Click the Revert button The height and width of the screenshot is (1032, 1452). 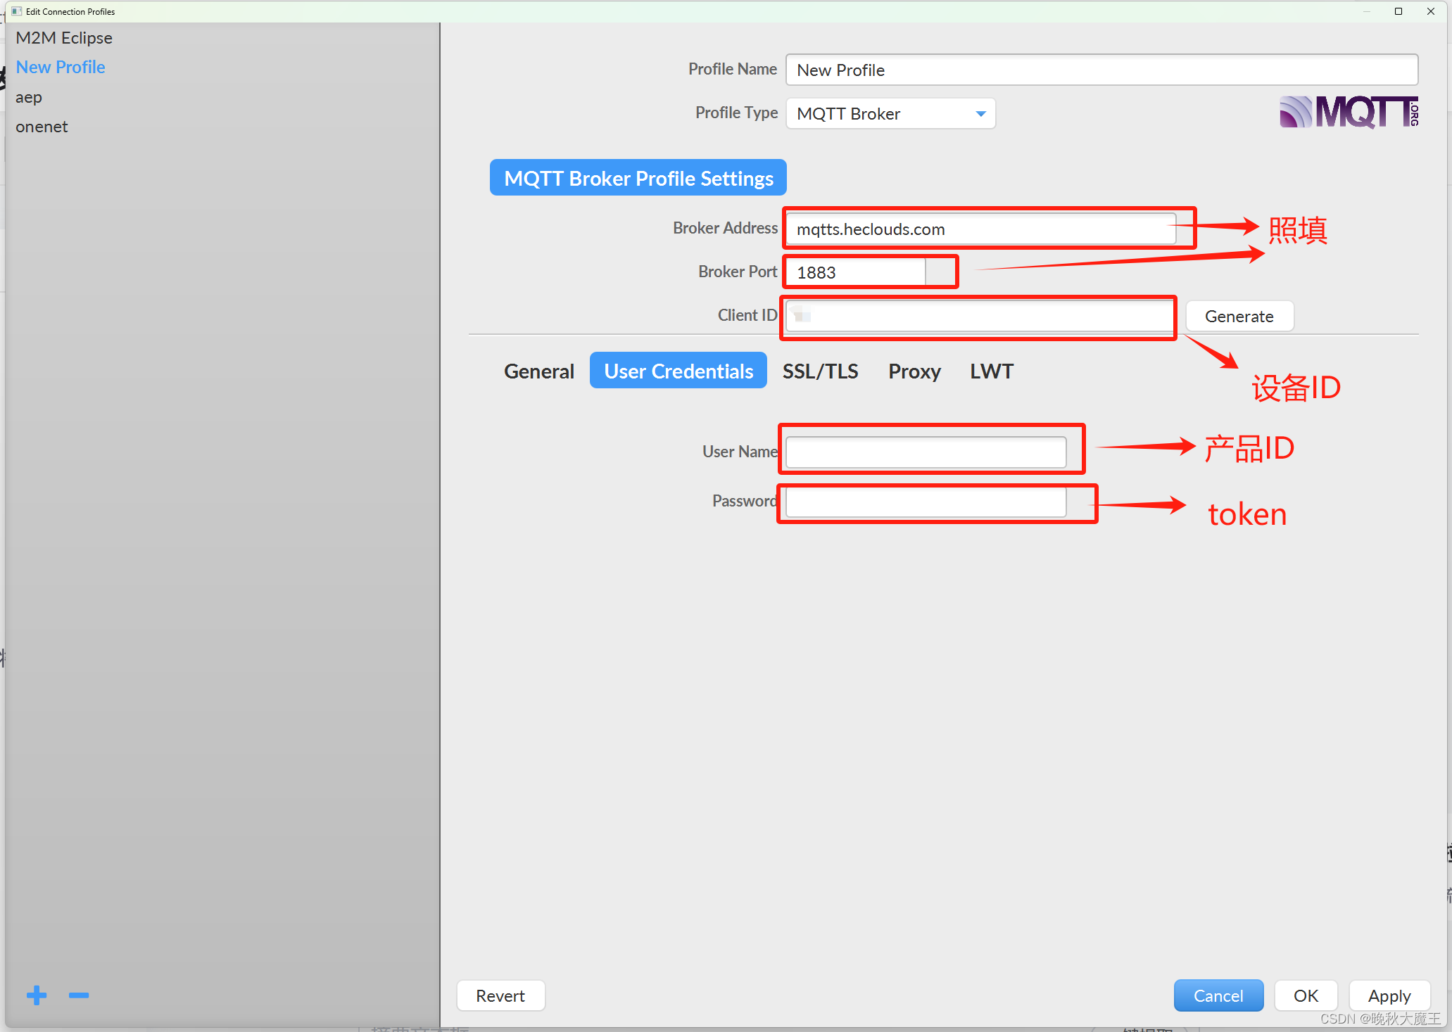(x=500, y=995)
